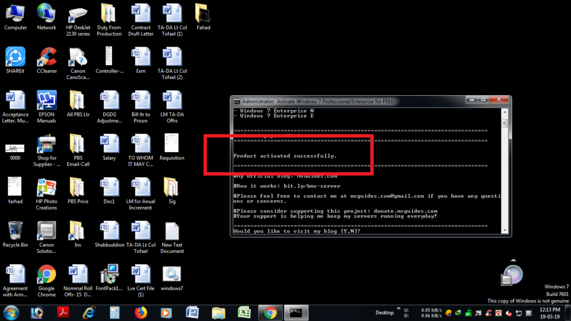Open Microsoft Excel from the taskbar
Screen dimensions: 571x321
pyautogui.click(x=244, y=313)
